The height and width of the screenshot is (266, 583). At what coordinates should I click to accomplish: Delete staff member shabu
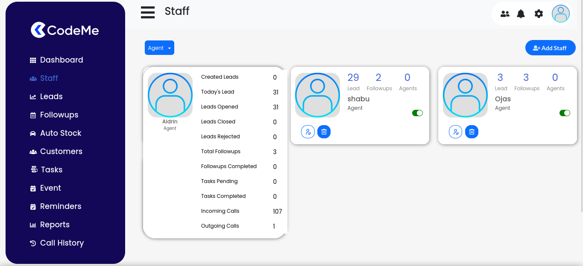324,132
